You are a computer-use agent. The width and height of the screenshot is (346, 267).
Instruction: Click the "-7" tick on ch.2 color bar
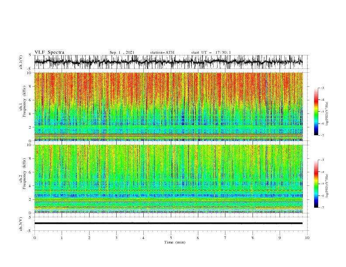322,207
